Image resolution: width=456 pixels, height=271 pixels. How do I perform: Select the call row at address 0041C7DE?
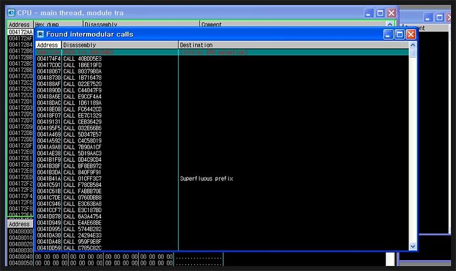point(222,198)
